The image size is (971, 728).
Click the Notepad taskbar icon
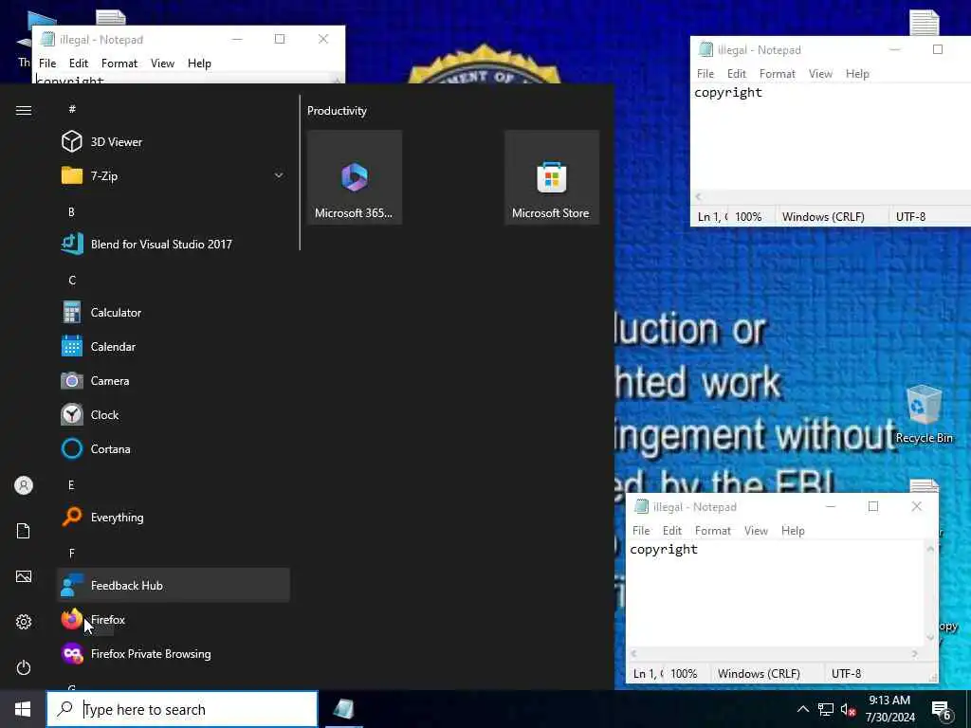click(x=343, y=709)
